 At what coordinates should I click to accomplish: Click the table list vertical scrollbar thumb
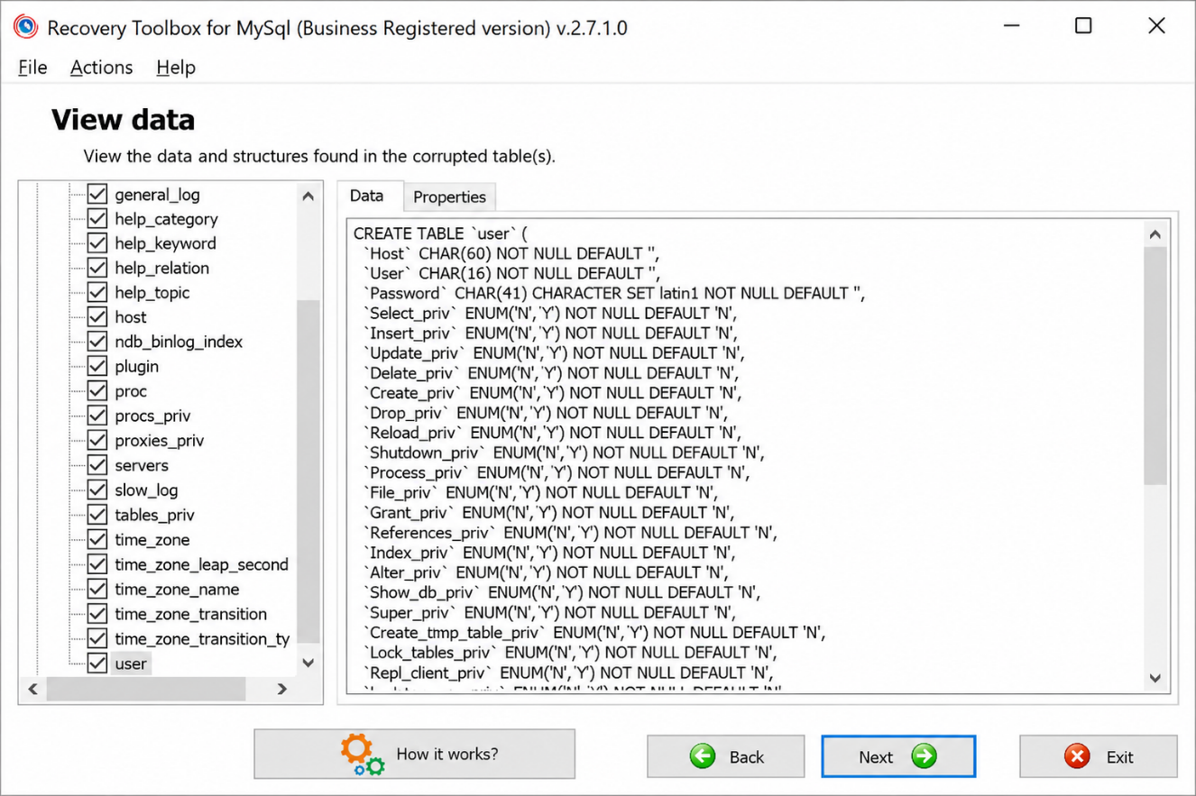click(308, 471)
